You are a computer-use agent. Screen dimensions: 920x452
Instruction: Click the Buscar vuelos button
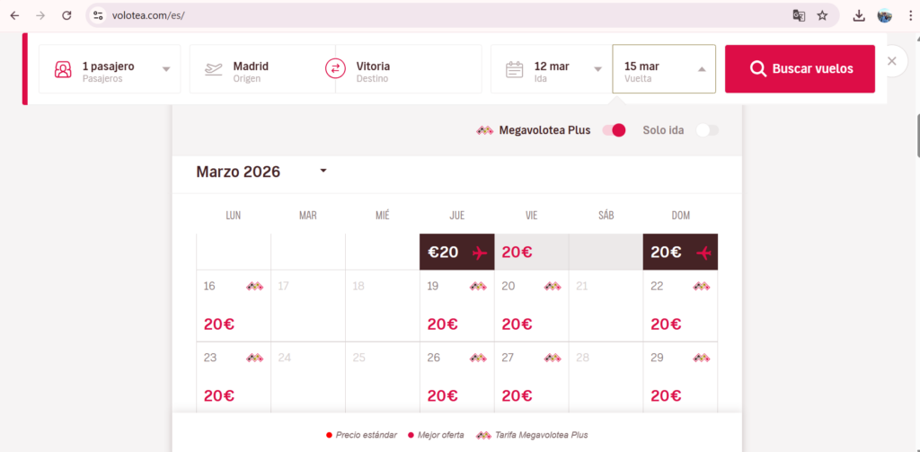coord(800,69)
